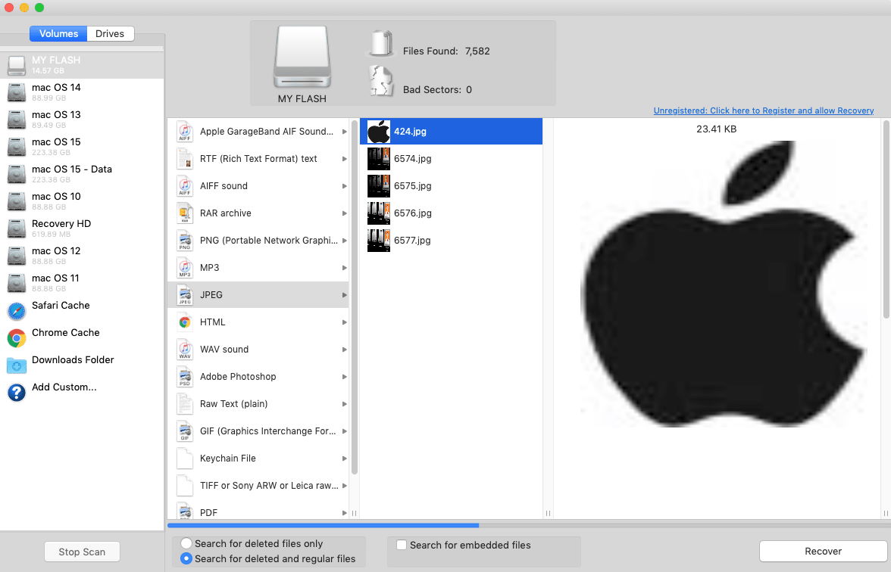Select the 6577.jpg file
This screenshot has height=572, width=891.
tap(452, 241)
